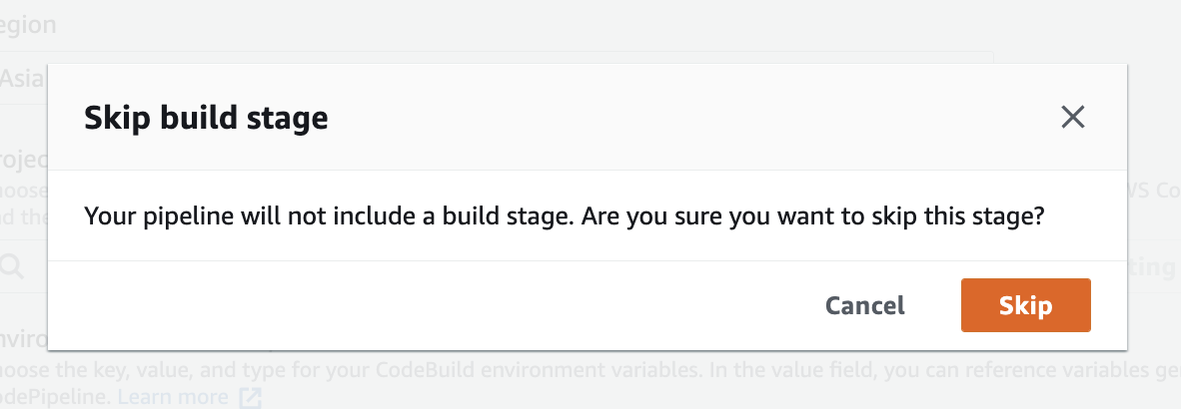Image resolution: width=1181 pixels, height=409 pixels.
Task: Open the dimmed Region dropdown showing Asia
Action: 24,78
